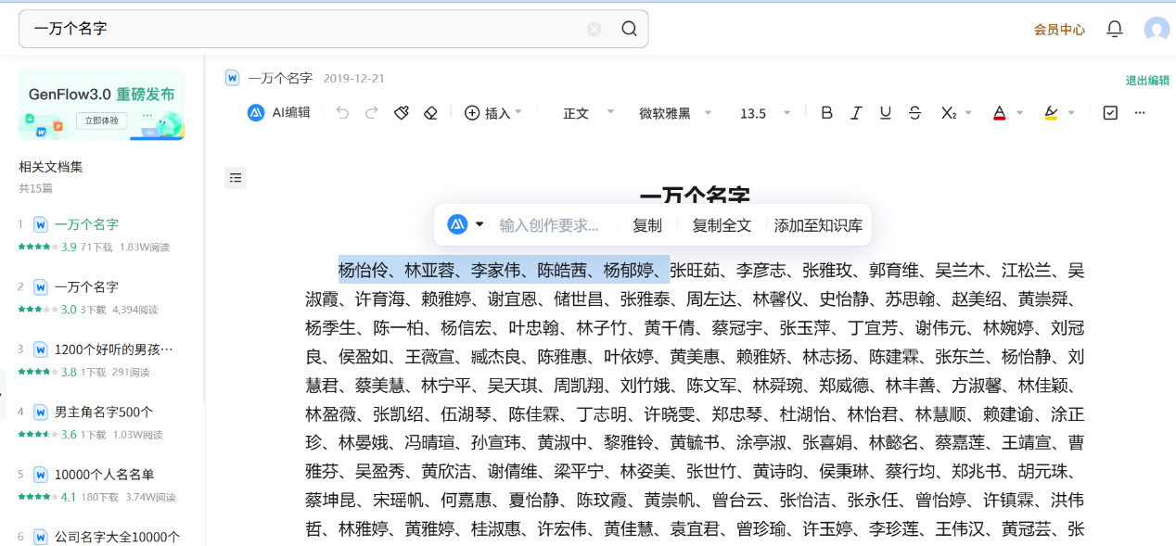Click 复制全文 in the floating toolbar
This screenshot has height=546, width=1176.
722,225
